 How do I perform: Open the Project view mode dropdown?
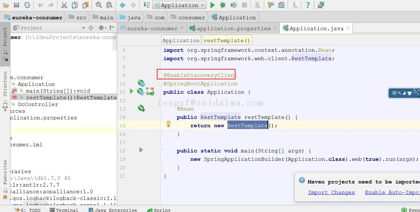click(x=83, y=28)
